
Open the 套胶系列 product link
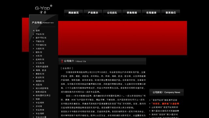pos(40,74)
